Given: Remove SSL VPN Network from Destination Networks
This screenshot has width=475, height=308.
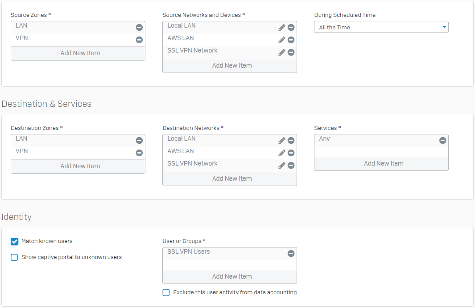Looking at the screenshot, I should pyautogui.click(x=291, y=166).
